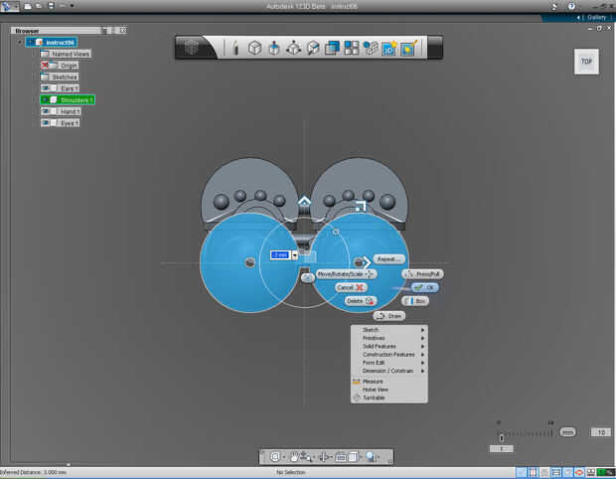Select the Orbit tool in the bottom navigation bar
The width and height of the screenshot is (616, 479).
[x=323, y=456]
